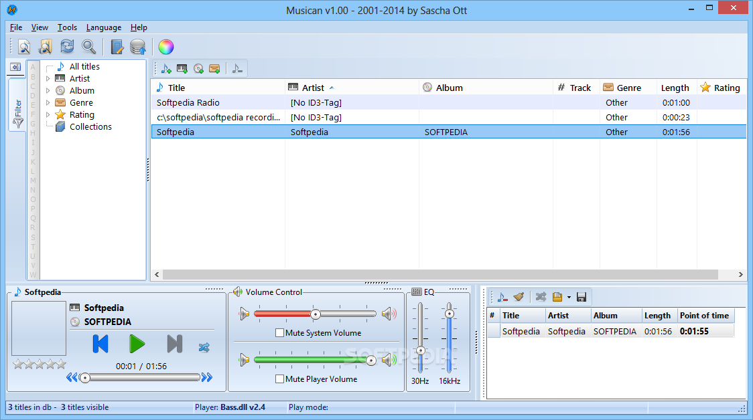The height and width of the screenshot is (420, 753).
Task: Open the color wheel icon
Action: click(165, 47)
